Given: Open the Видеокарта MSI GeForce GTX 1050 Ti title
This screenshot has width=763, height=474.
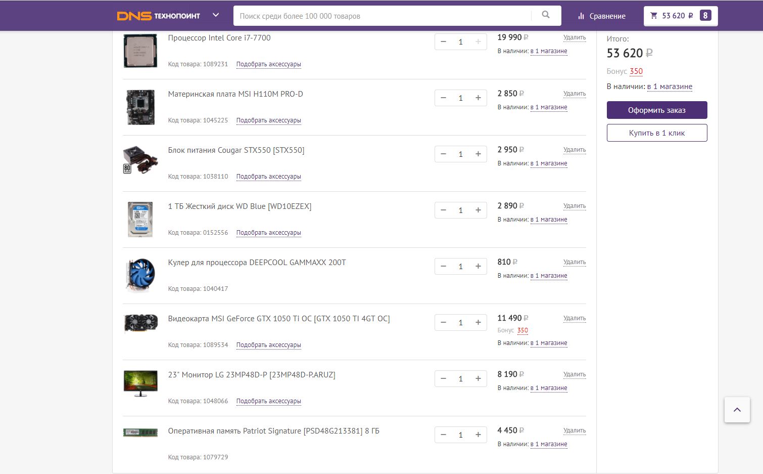Looking at the screenshot, I should pos(279,319).
